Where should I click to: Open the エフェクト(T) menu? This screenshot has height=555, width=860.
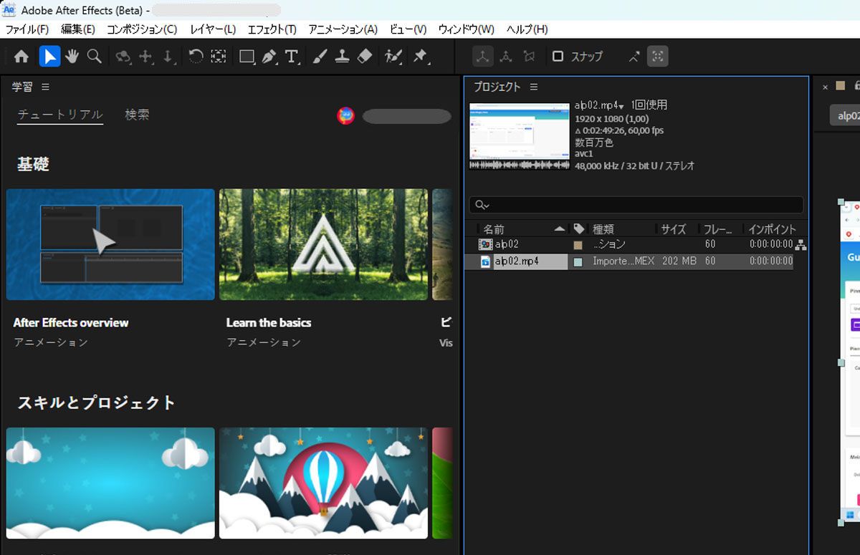[x=272, y=29]
